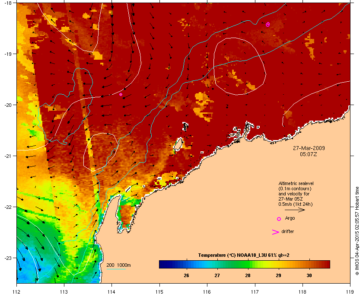Click the 0.5m/s velocity scale arrow

295,210
